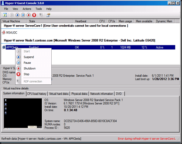Open the Network information tab
This screenshot has width=182, height=144.
[x=102, y=94]
